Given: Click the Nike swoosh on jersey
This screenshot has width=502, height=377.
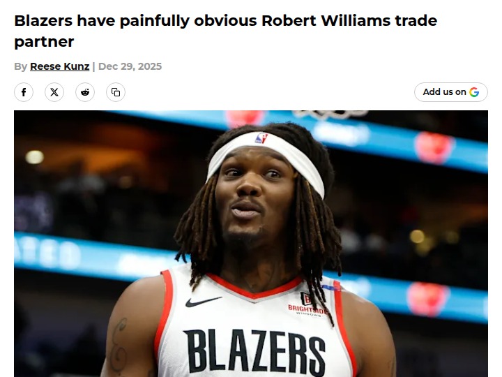Looking at the screenshot, I should pos(204,302).
